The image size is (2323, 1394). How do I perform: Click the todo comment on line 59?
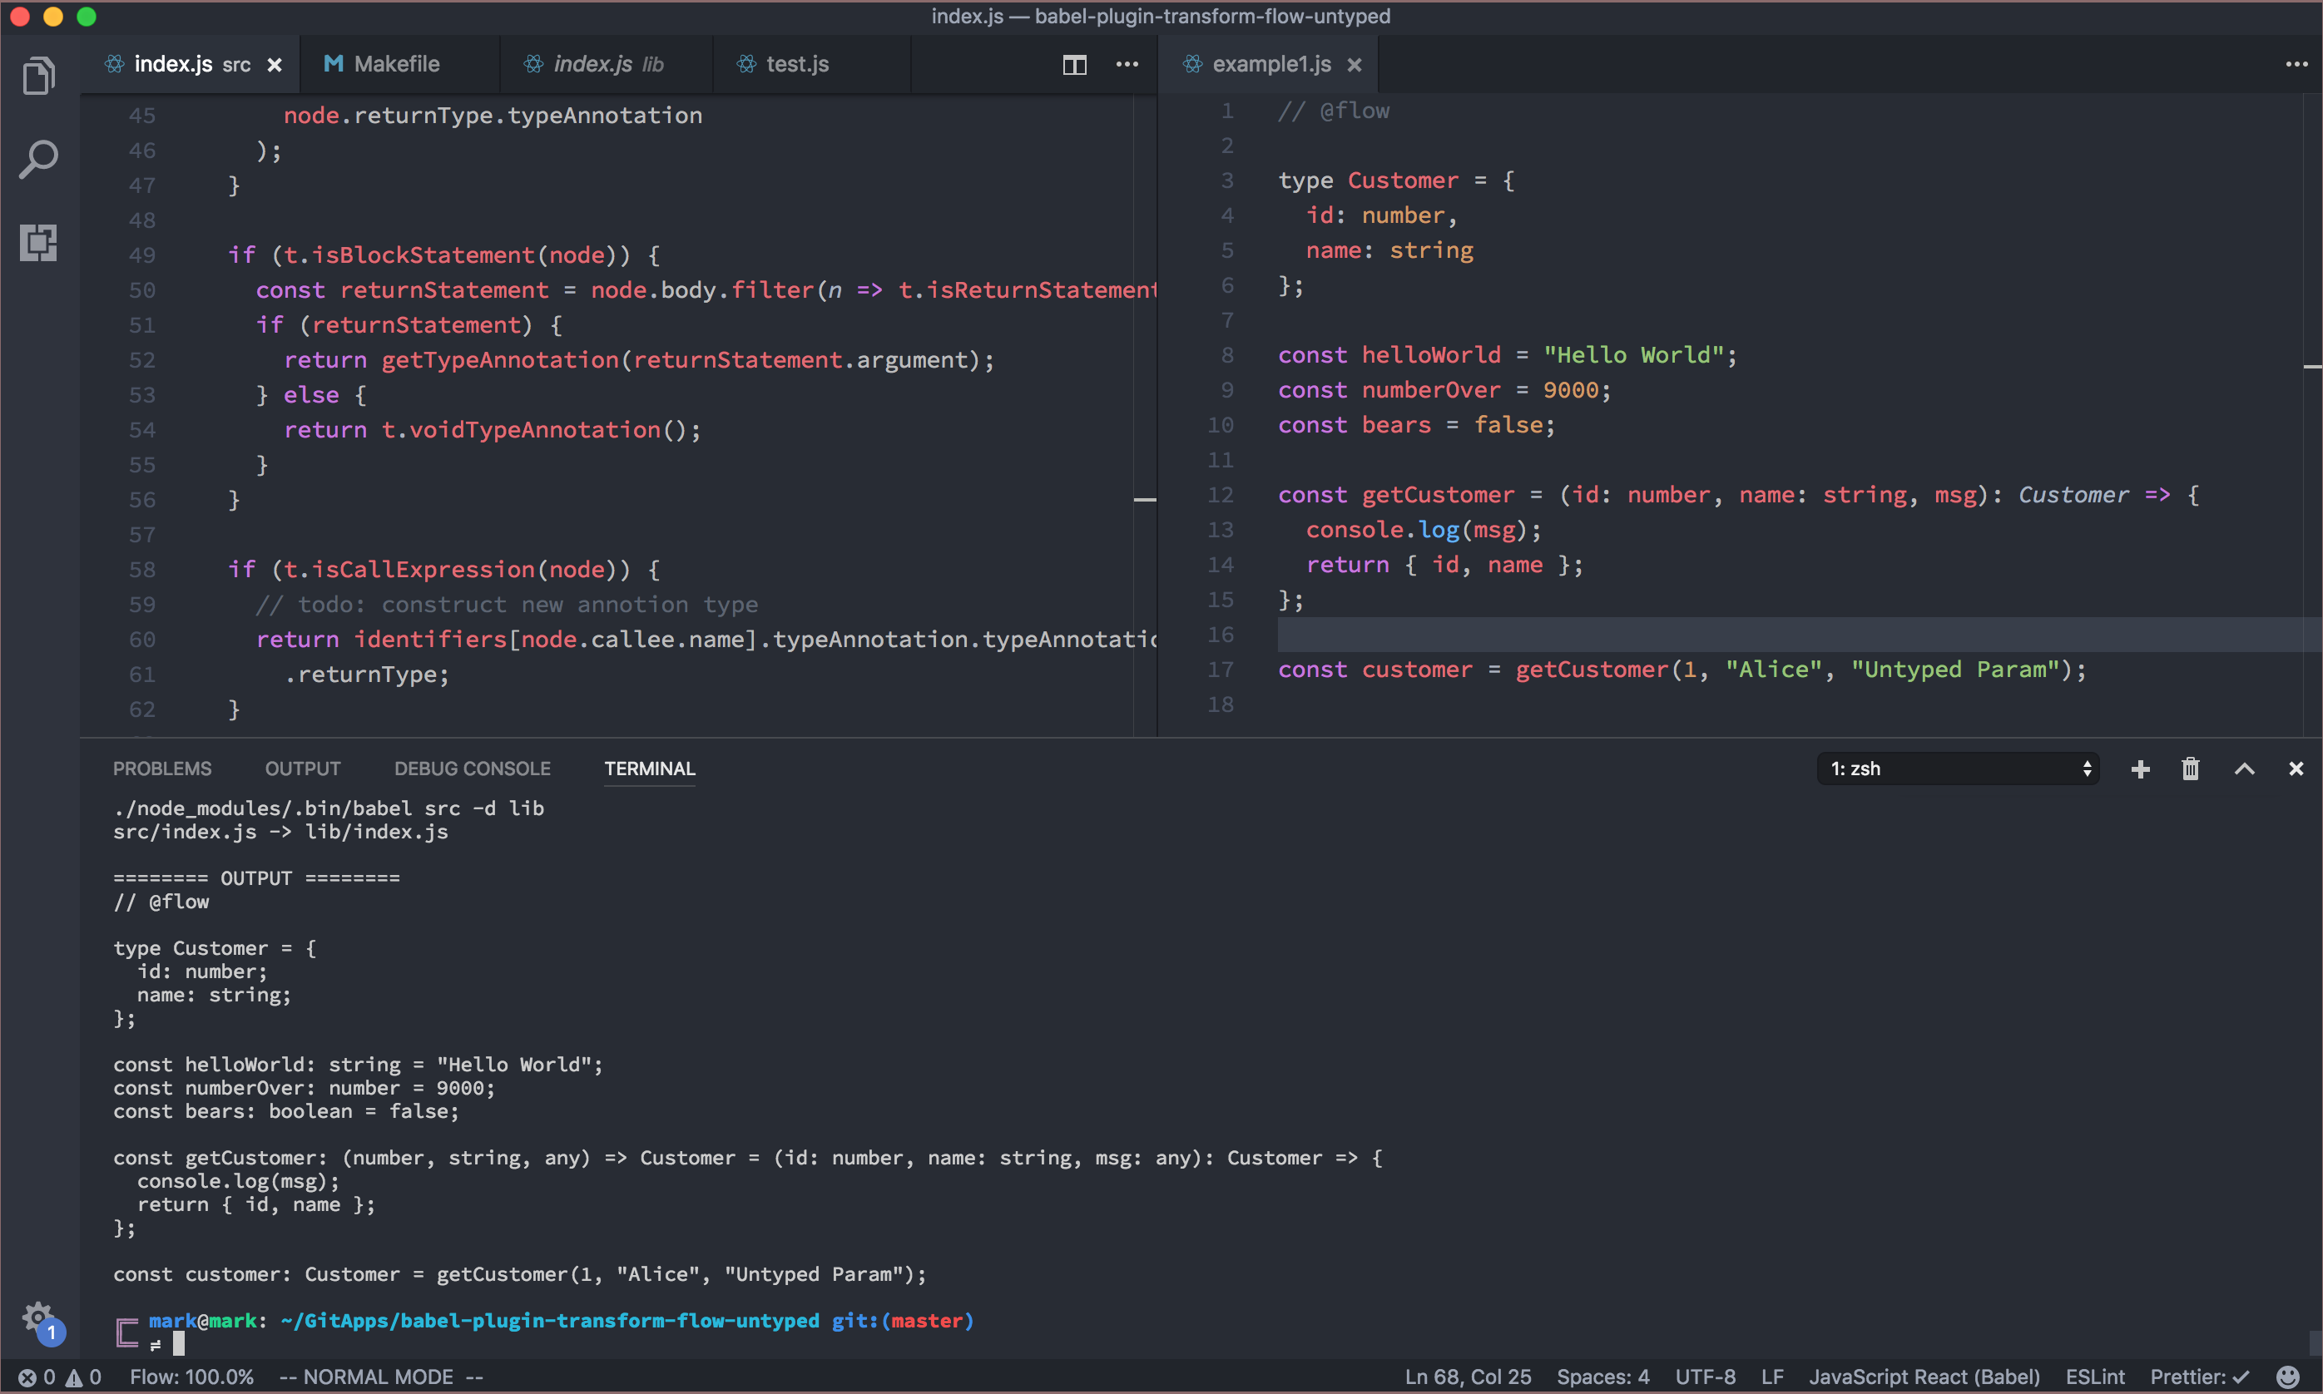(x=507, y=605)
